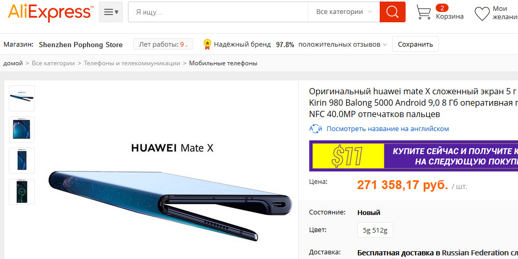This screenshot has height=259, width=518.
Task: Open the shopping cart icon
Action: pyautogui.click(x=424, y=12)
